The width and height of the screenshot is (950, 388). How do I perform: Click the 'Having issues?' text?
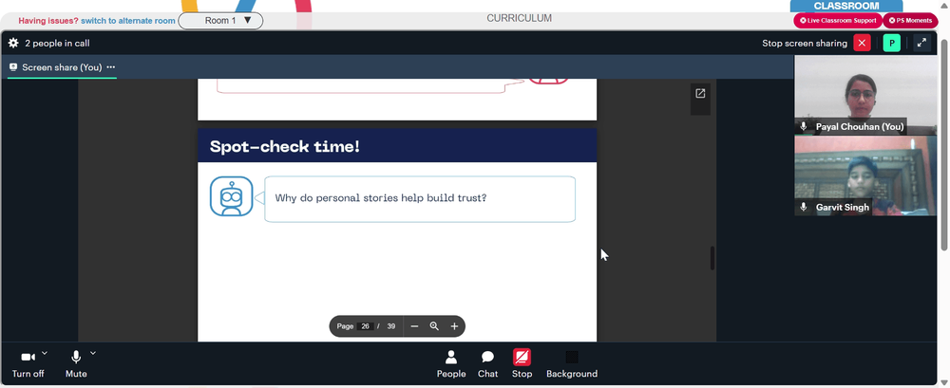click(48, 21)
